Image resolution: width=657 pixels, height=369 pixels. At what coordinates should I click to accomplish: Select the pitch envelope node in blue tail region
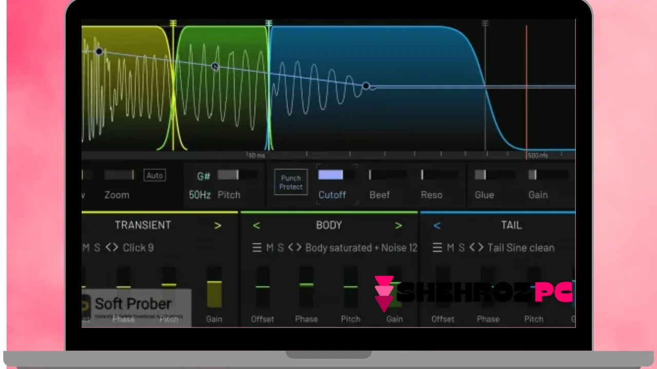(366, 86)
